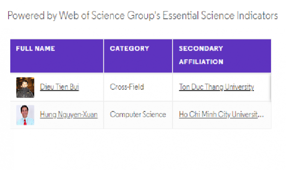Sort by the SECONDARY AFFILIATION header
Viewport: 286px width, 170px height.
click(x=222, y=56)
